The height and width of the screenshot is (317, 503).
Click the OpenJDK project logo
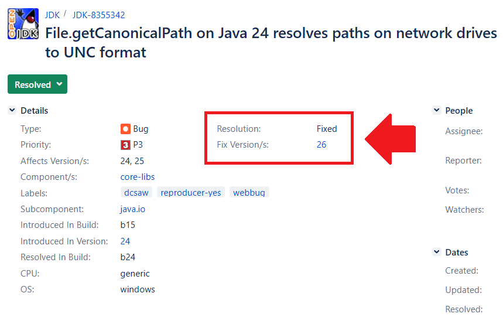tap(23, 24)
